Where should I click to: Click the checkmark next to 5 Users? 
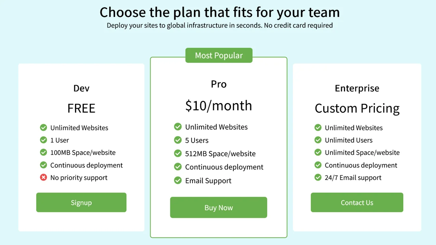(178, 140)
